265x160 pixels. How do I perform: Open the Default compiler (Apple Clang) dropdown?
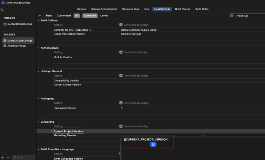coord(139,30)
